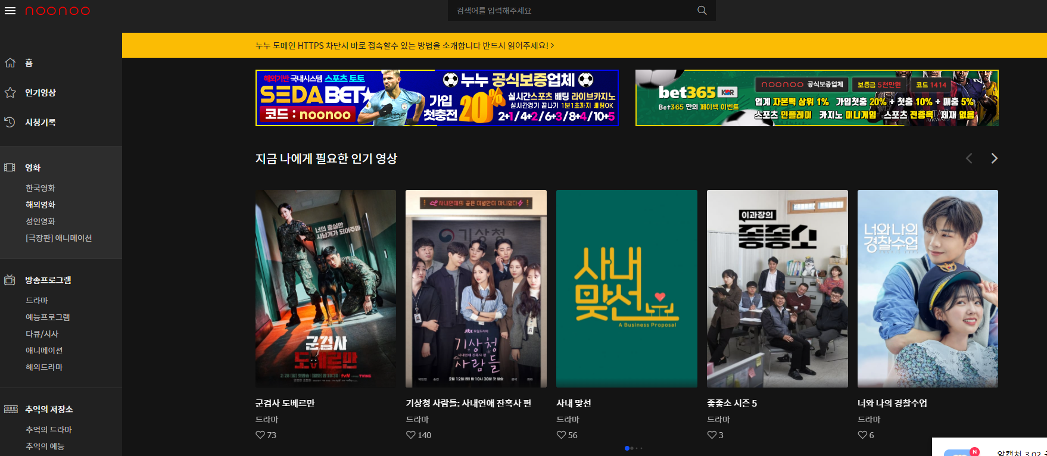Select 추억의 저장소 section heading
The image size is (1047, 456).
[x=49, y=409]
